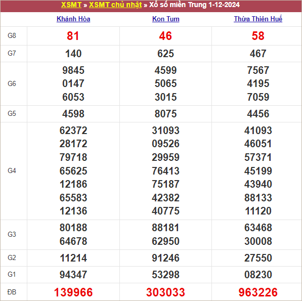Screen dimensions: 302x301
Task: Click G6 number 4599
Action: [165, 70]
